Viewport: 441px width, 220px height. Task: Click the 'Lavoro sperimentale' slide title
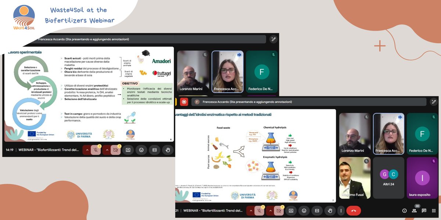pos(25,52)
